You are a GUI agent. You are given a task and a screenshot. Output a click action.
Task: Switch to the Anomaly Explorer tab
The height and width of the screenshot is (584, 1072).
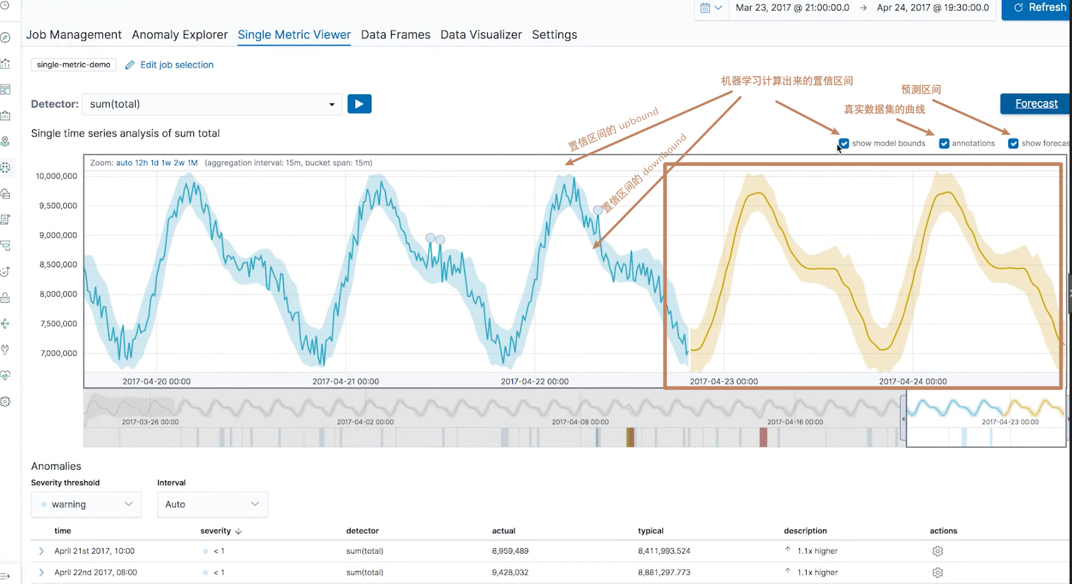pyautogui.click(x=180, y=35)
